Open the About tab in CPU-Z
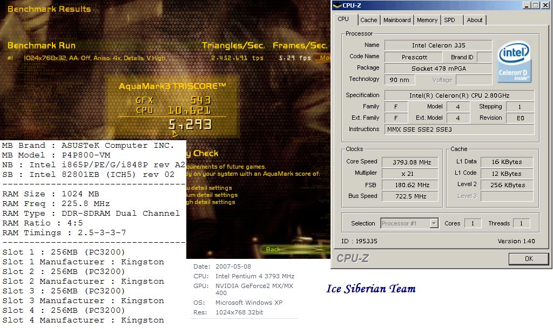Image resolution: width=553 pixels, height=329 pixels. [474, 20]
